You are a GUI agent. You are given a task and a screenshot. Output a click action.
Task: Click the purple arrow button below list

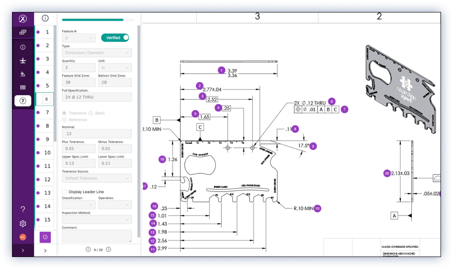[45, 237]
